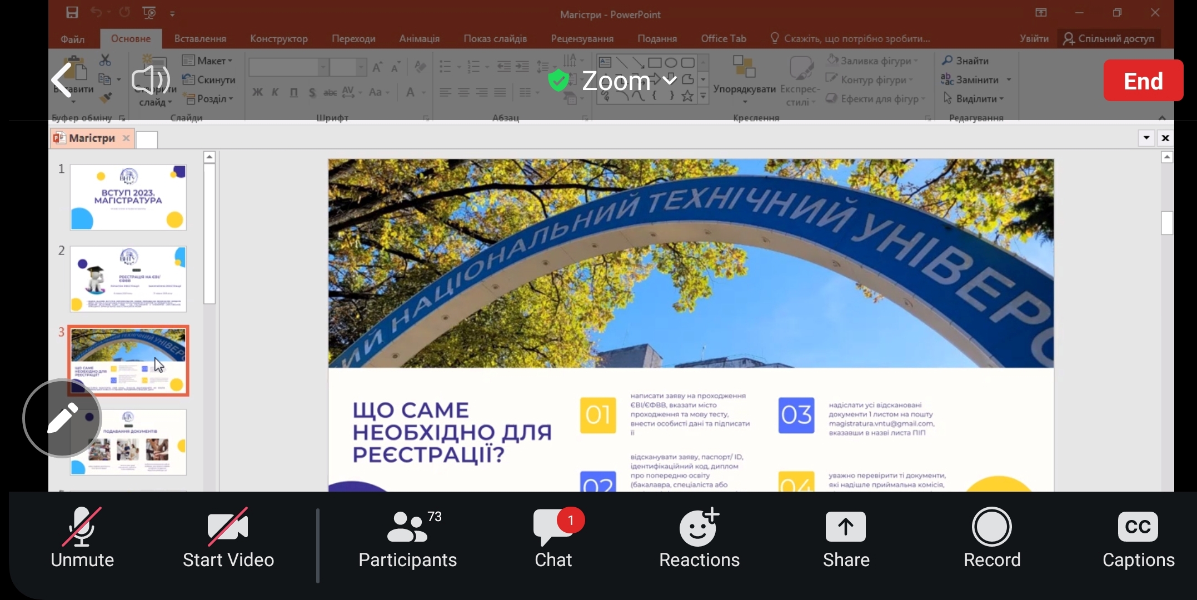Viewport: 1197px width, 600px height.
Task: Start Video camera toggle
Action: pyautogui.click(x=228, y=539)
